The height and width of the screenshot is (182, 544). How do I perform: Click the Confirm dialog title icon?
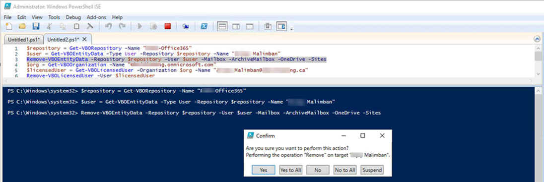tap(250, 135)
